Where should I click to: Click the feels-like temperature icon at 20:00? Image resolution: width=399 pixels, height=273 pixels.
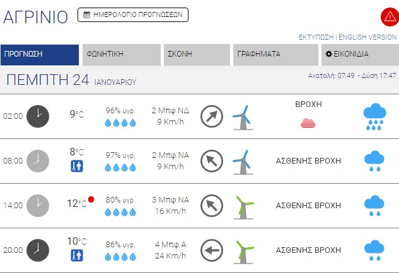(x=77, y=255)
